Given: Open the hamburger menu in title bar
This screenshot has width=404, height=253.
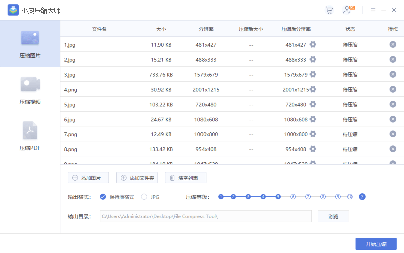Looking at the screenshot, I should point(373,10).
